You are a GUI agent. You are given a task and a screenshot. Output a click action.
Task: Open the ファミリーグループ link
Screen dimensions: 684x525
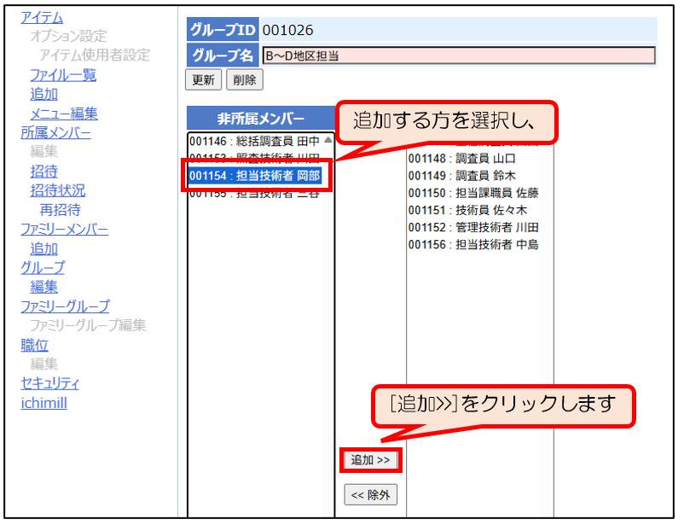[x=65, y=306]
